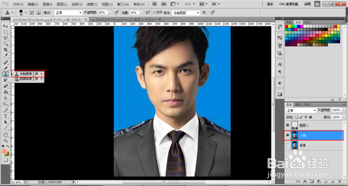
Task: Select the Type tool
Action: coord(6,116)
